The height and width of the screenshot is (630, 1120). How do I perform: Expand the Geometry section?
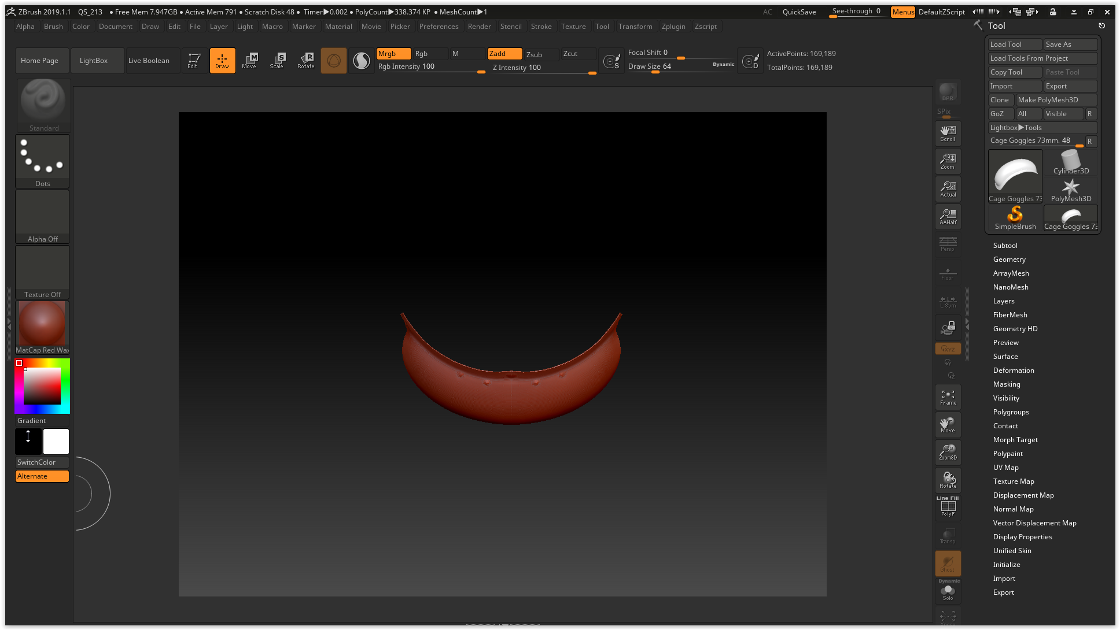pyautogui.click(x=1009, y=260)
